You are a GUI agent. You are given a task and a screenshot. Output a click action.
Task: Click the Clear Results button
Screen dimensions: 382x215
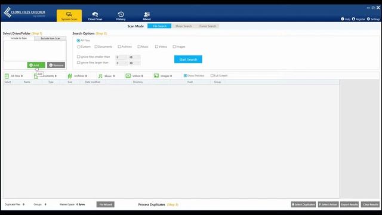pyautogui.click(x=370, y=204)
